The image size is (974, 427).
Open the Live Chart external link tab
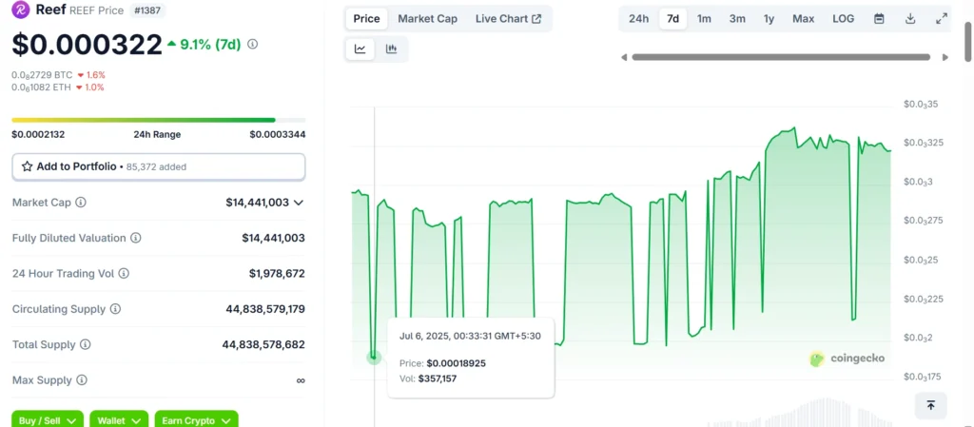[x=508, y=19]
